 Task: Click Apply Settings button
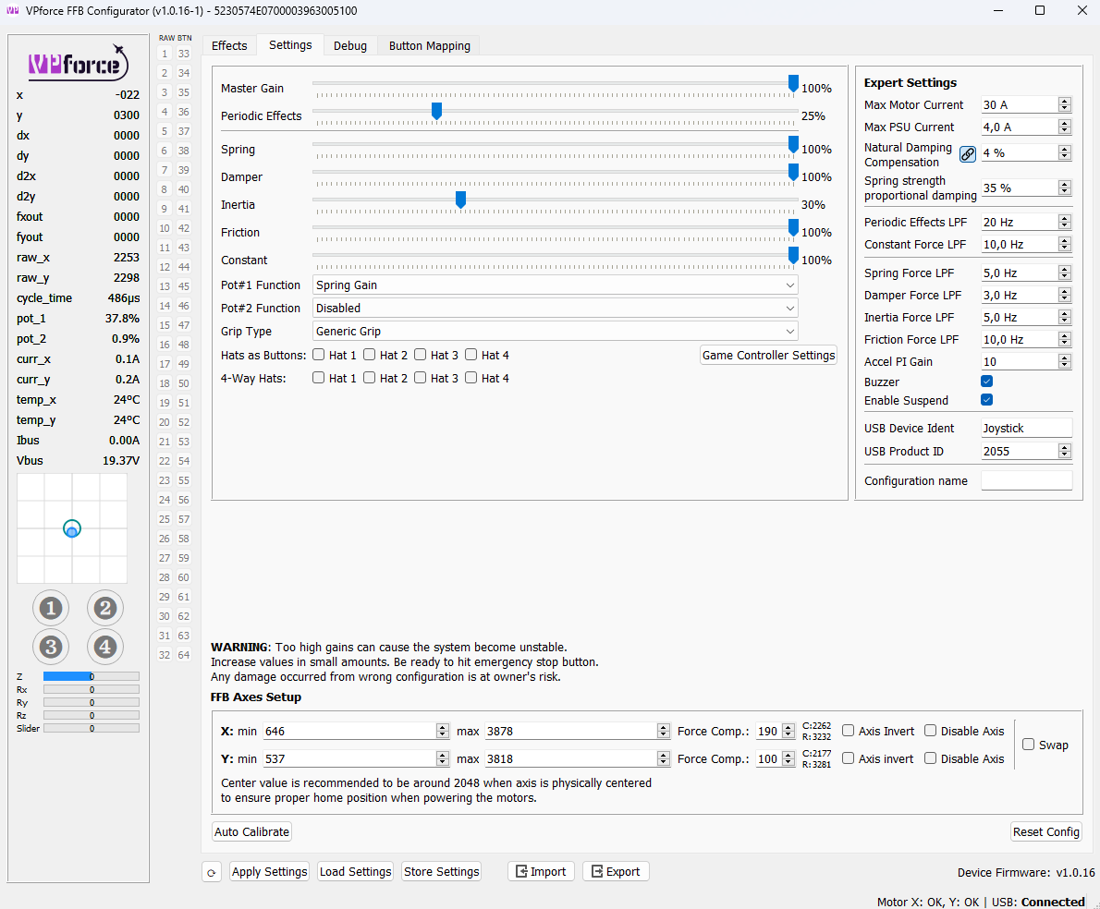269,871
